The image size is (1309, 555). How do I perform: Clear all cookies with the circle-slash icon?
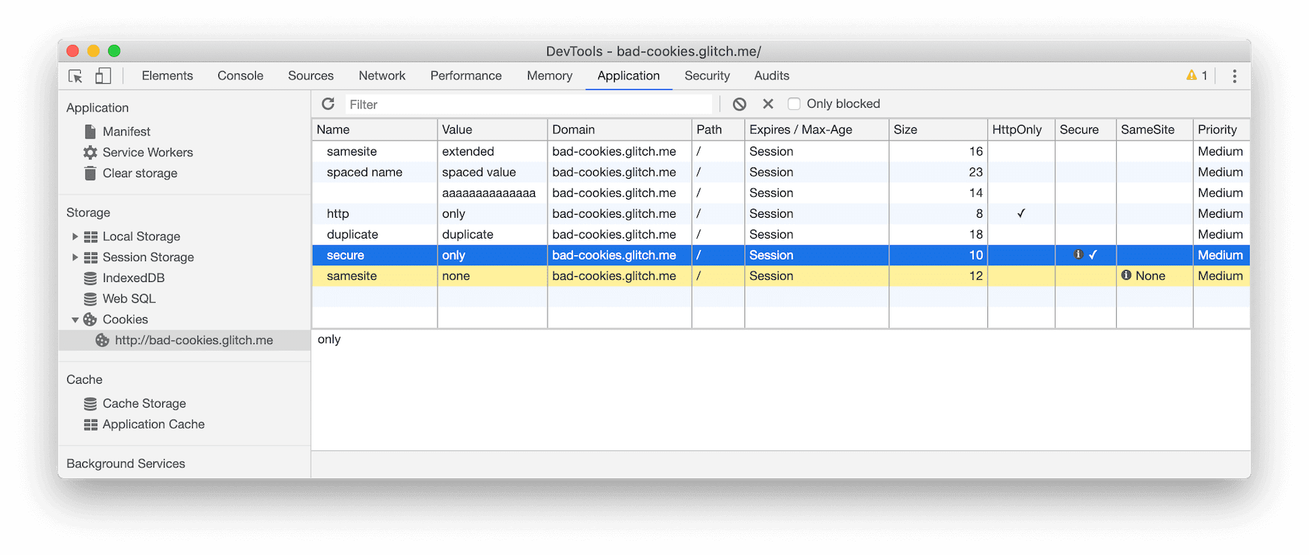[x=739, y=104]
